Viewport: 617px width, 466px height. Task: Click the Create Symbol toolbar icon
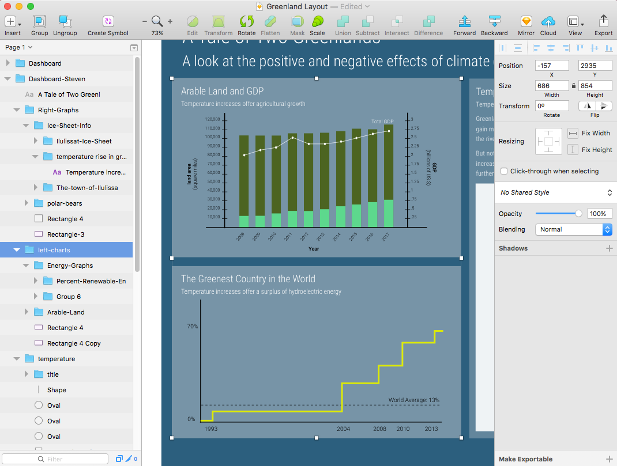coord(108,22)
